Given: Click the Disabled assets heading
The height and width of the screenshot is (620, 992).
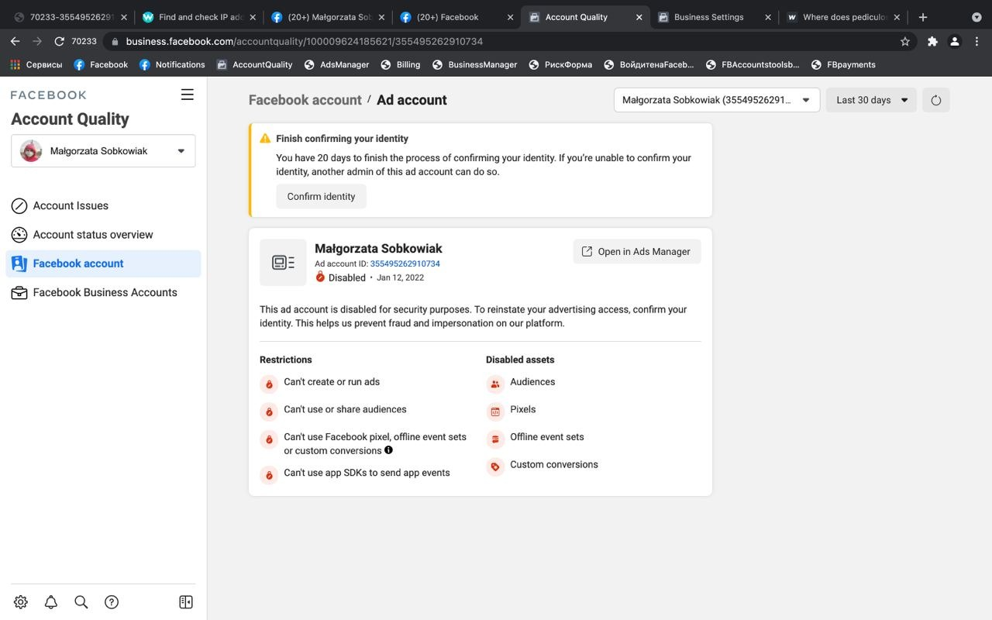Looking at the screenshot, I should point(520,360).
